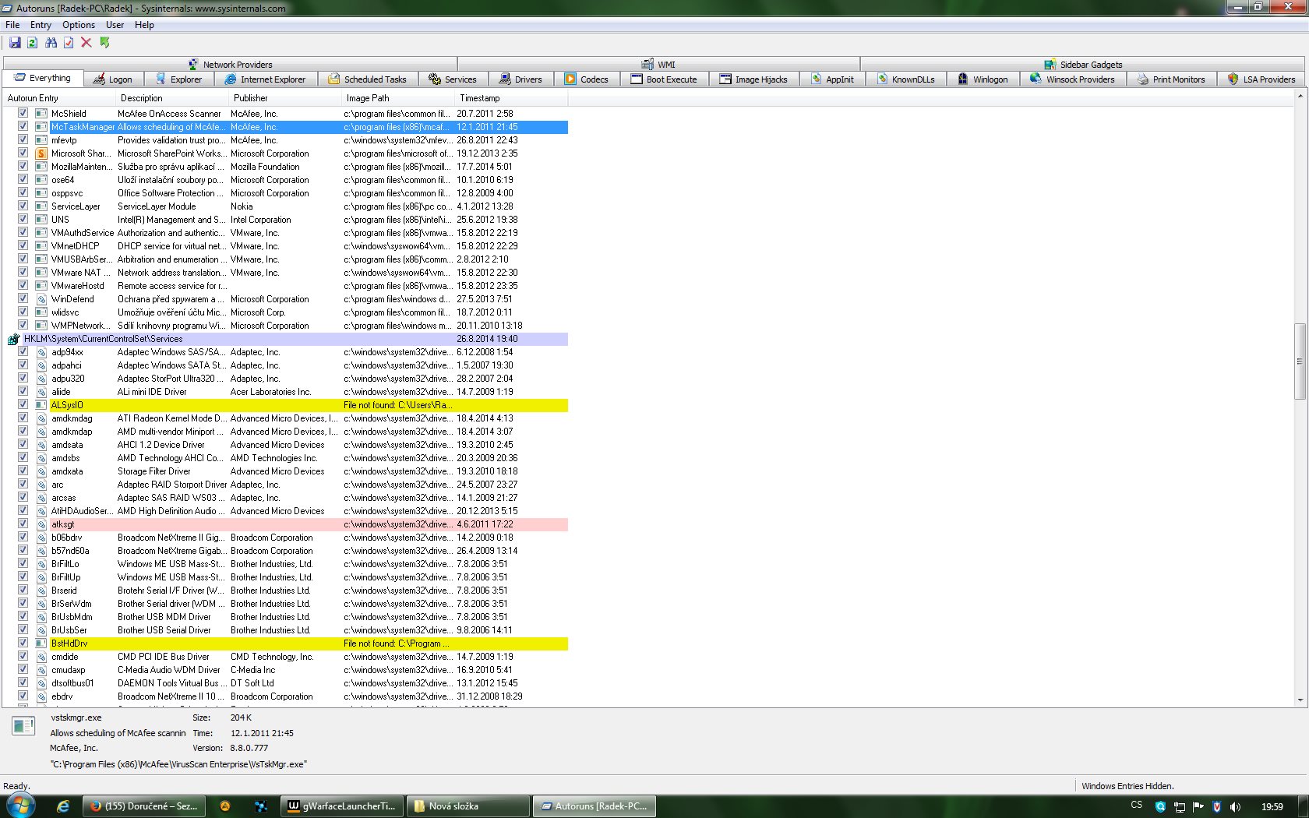Click the driver icon in the cmudaxp row
The width and height of the screenshot is (1309, 818).
tap(42, 670)
